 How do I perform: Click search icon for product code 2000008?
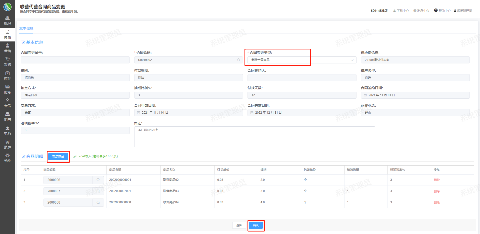pyautogui.click(x=98, y=202)
